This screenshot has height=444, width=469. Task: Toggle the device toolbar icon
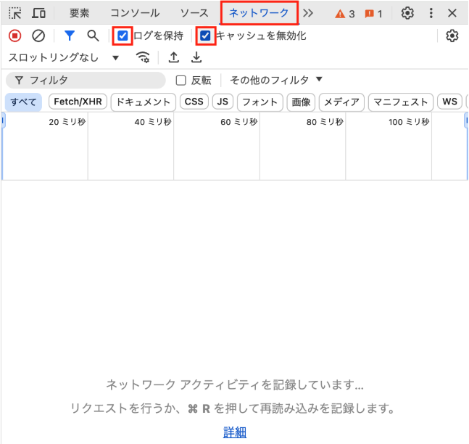click(39, 13)
